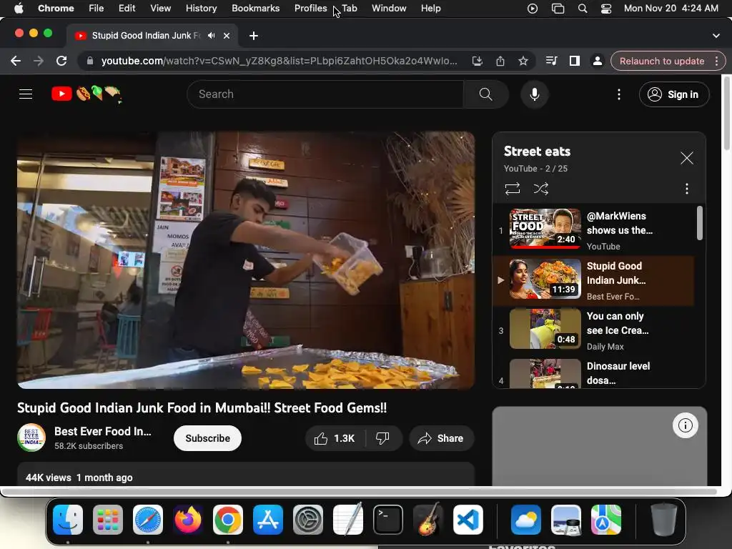Click the address bar URL
The height and width of the screenshot is (549, 732).
(279, 61)
